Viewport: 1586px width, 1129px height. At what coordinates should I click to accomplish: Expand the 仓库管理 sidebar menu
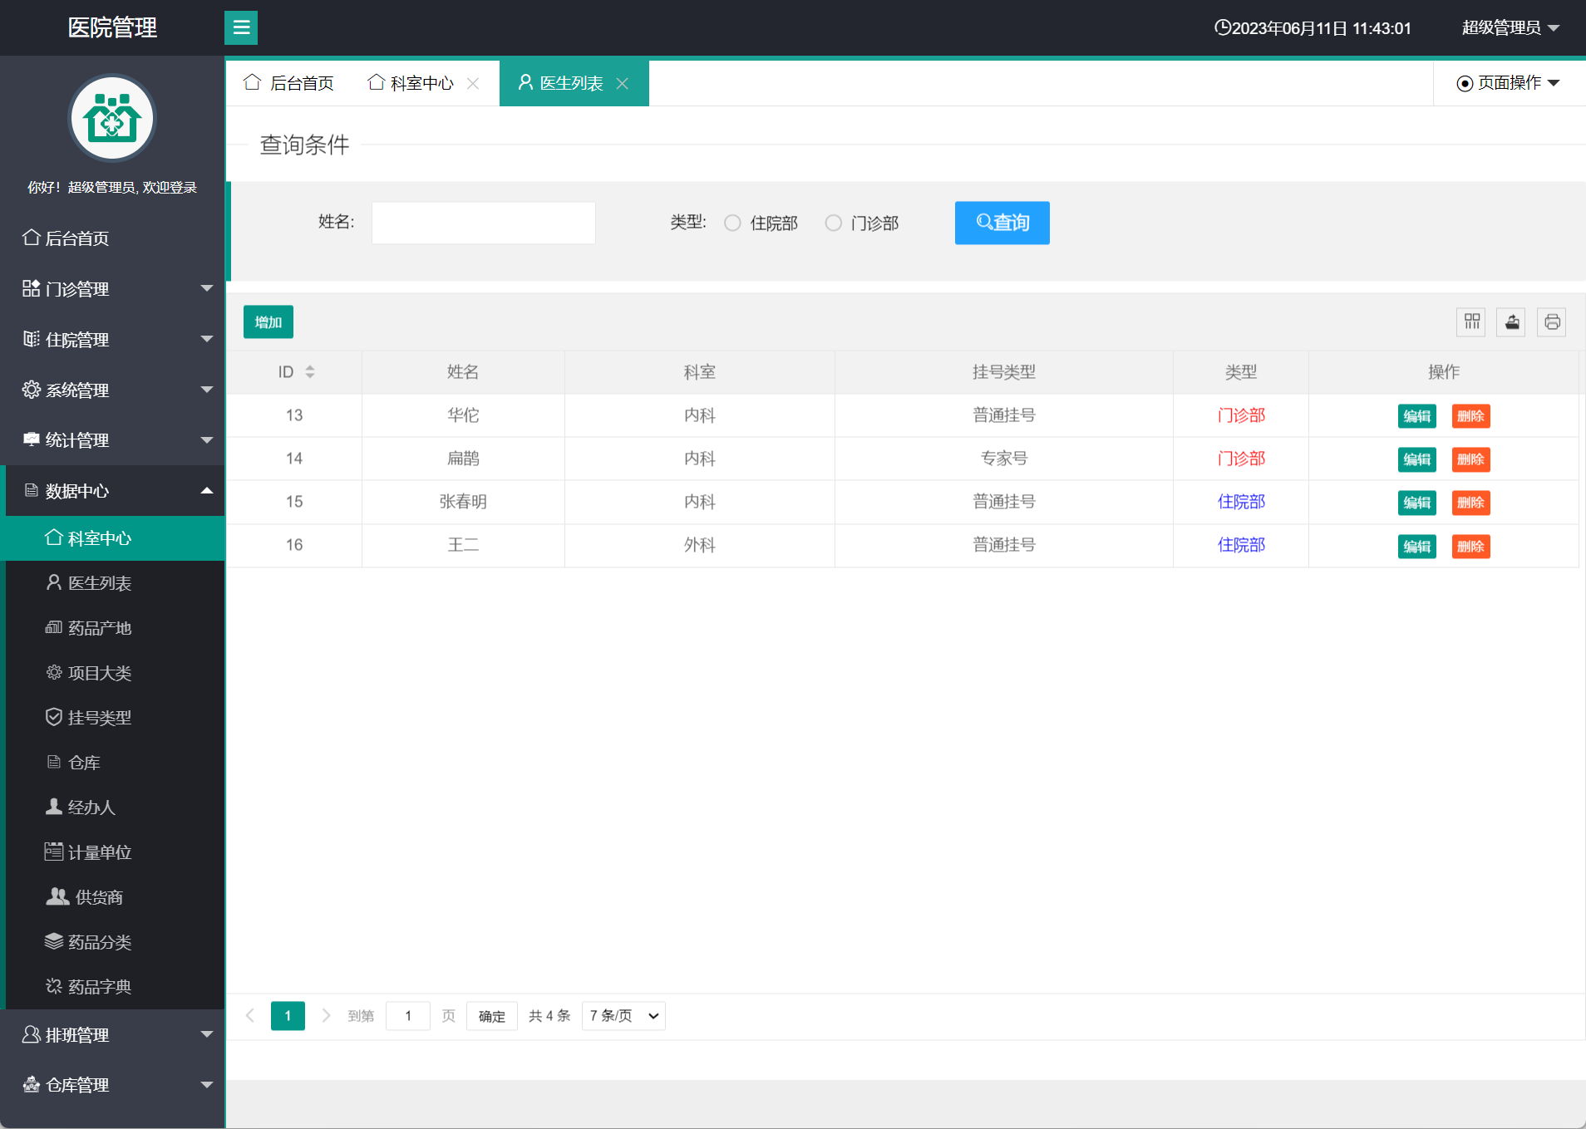(x=112, y=1085)
